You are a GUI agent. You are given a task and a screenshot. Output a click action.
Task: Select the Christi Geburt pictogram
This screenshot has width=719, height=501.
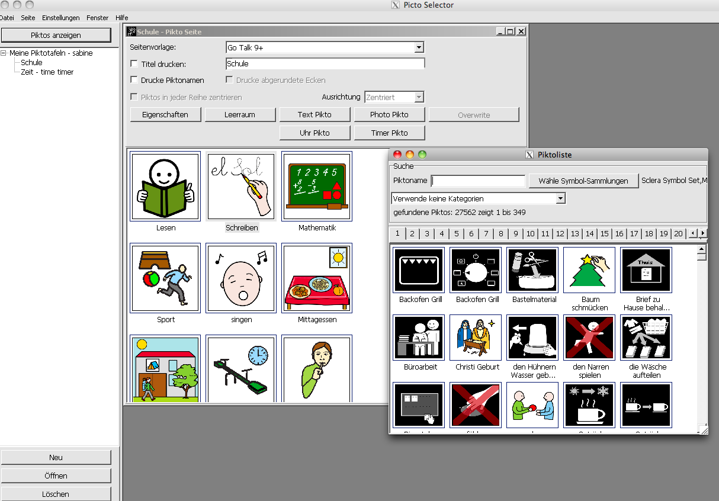point(475,338)
